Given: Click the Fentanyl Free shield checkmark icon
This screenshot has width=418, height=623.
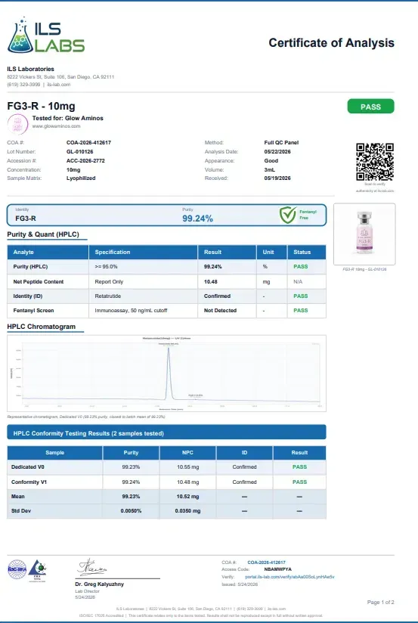Looking at the screenshot, I should [288, 215].
